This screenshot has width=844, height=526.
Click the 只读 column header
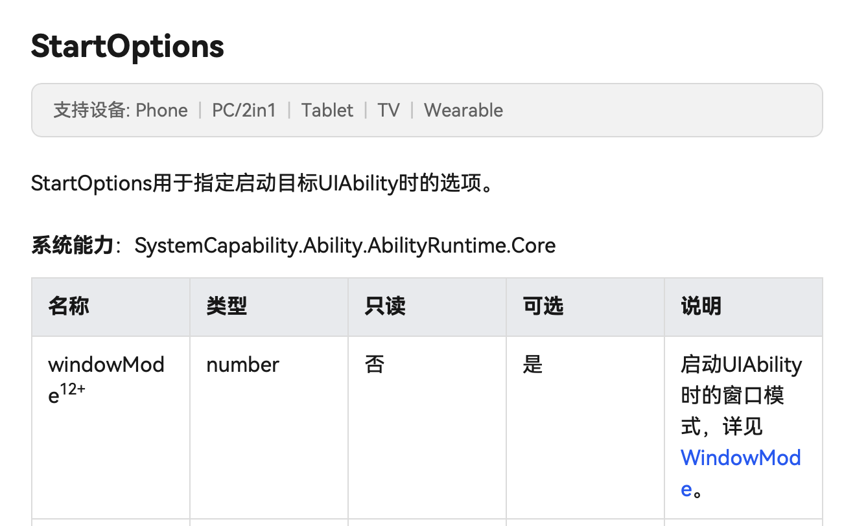[385, 306]
